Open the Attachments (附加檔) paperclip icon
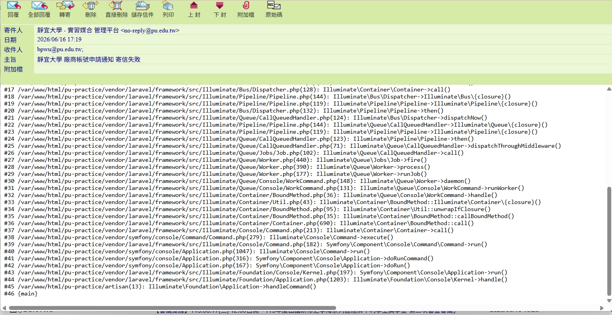The width and height of the screenshot is (612, 315). coord(246,5)
